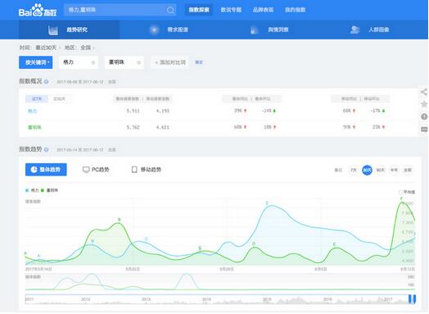Click the 整体趋势 button

coord(46,170)
